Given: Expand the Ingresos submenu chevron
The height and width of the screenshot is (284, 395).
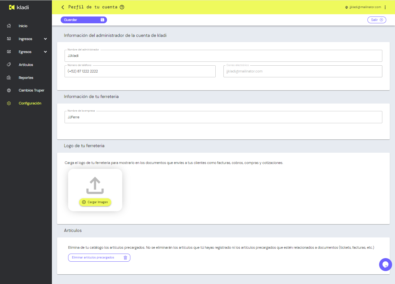Looking at the screenshot, I should 45,39.
